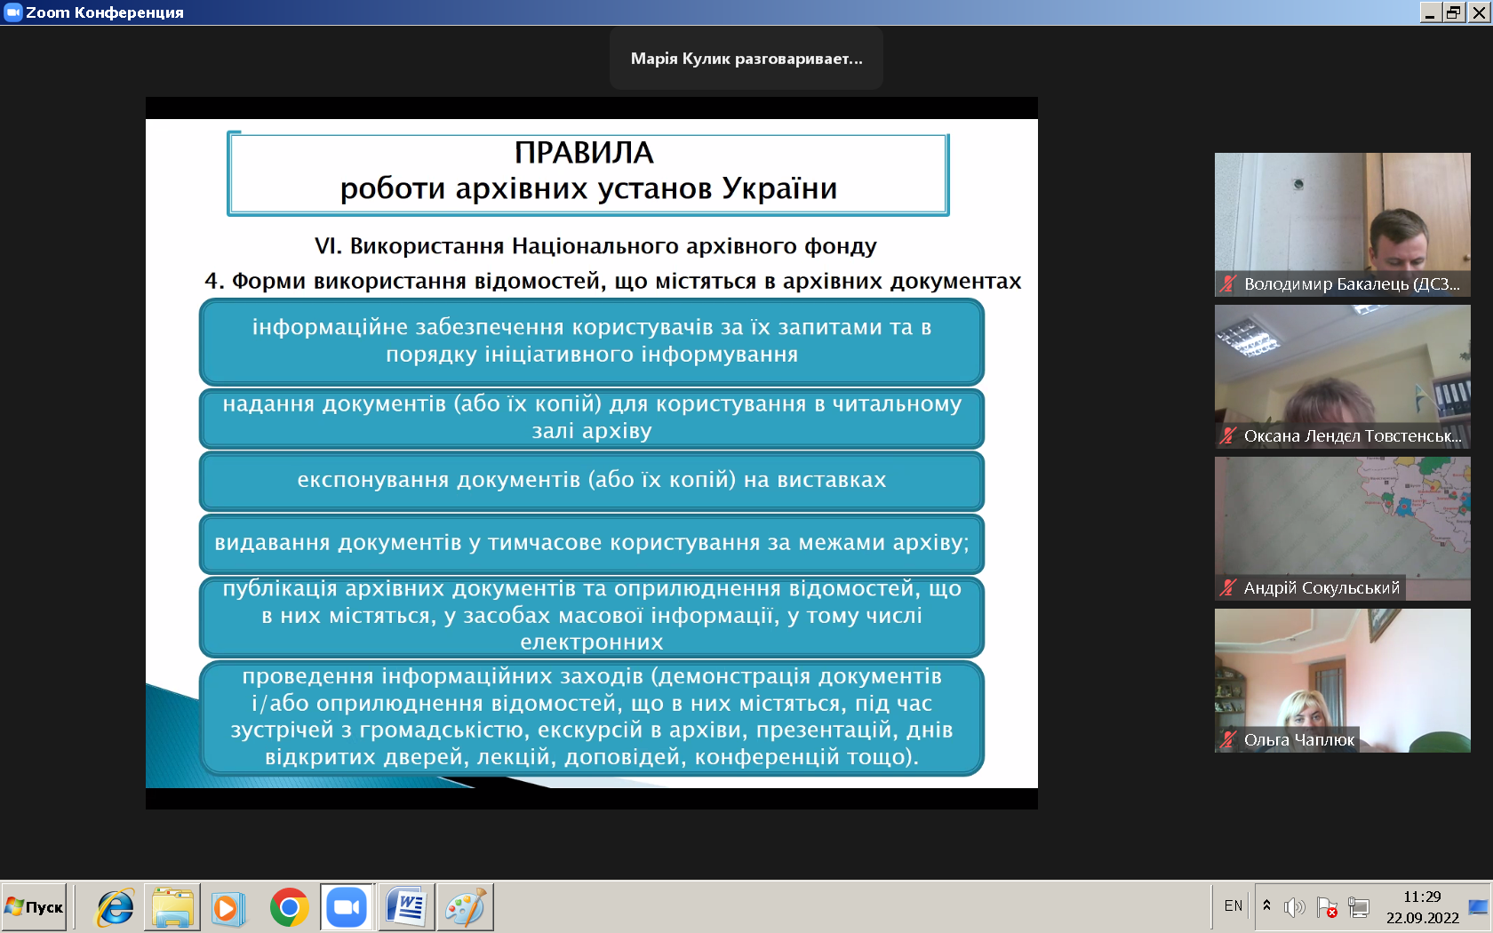This screenshot has height=933, width=1493.
Task: Select Оксана Лендєл Товстенськ video thumbnail
Action: (x=1343, y=377)
